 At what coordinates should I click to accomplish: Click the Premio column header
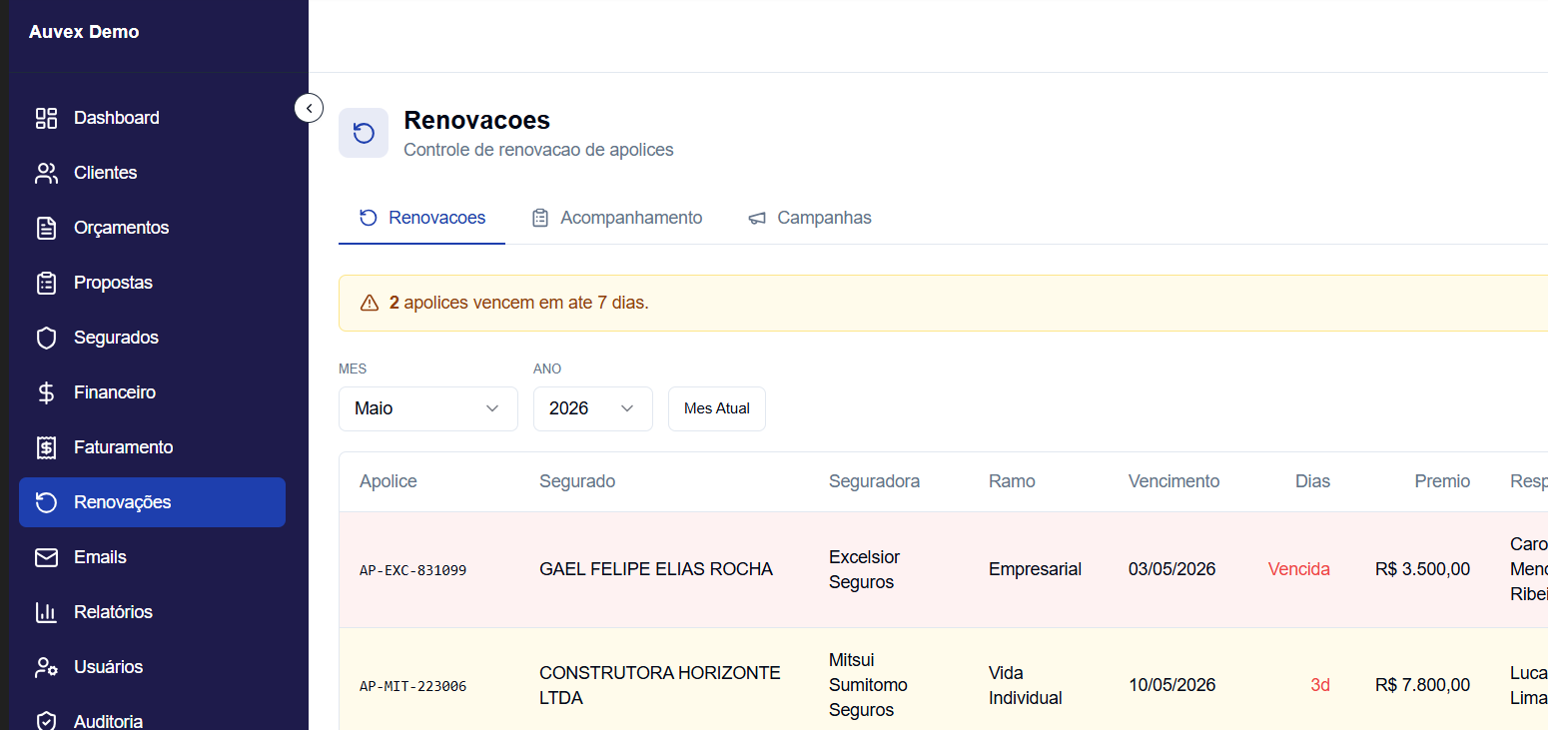click(x=1442, y=481)
